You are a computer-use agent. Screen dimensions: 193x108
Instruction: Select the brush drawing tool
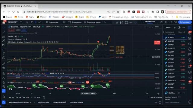pyautogui.click(x=4, y=49)
